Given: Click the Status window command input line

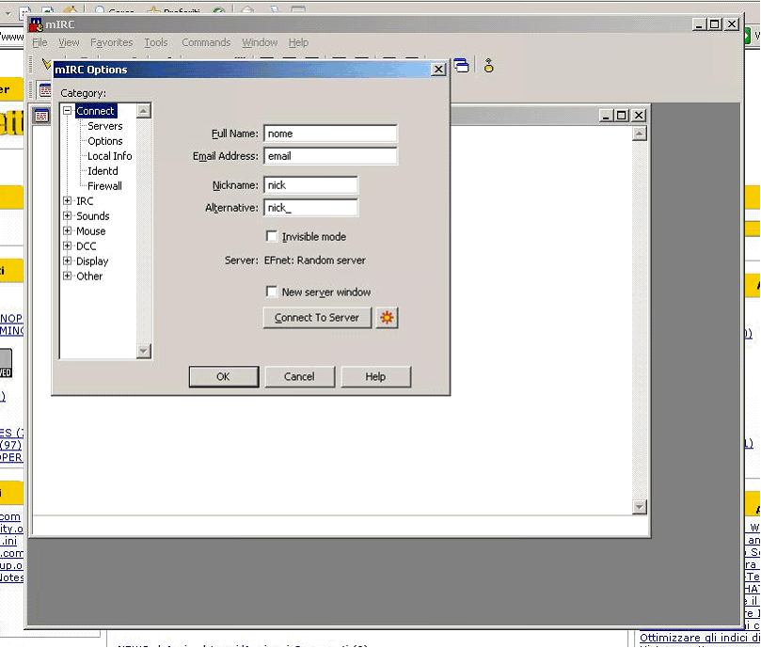Looking at the screenshot, I should click(340, 526).
